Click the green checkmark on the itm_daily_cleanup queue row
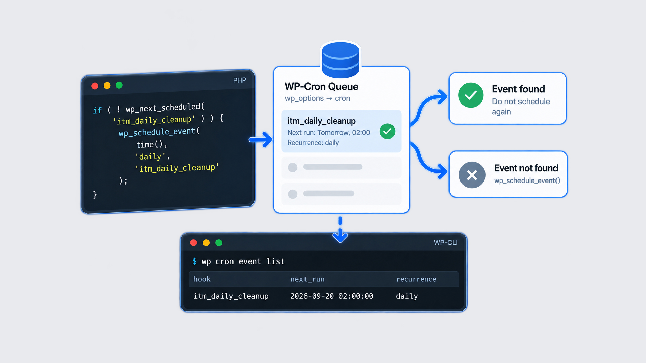This screenshot has height=363, width=646. [387, 131]
